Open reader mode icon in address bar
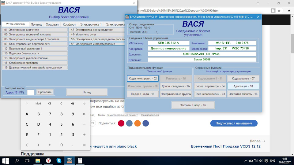 (273, 11)
